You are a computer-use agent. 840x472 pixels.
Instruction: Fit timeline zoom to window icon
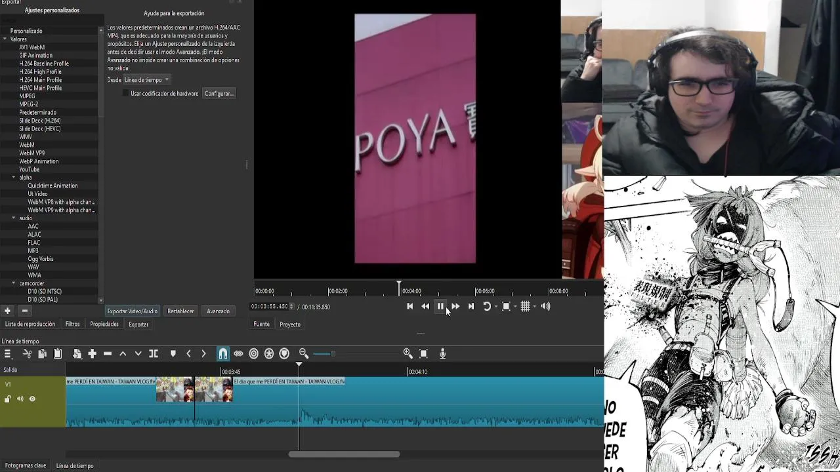point(423,354)
